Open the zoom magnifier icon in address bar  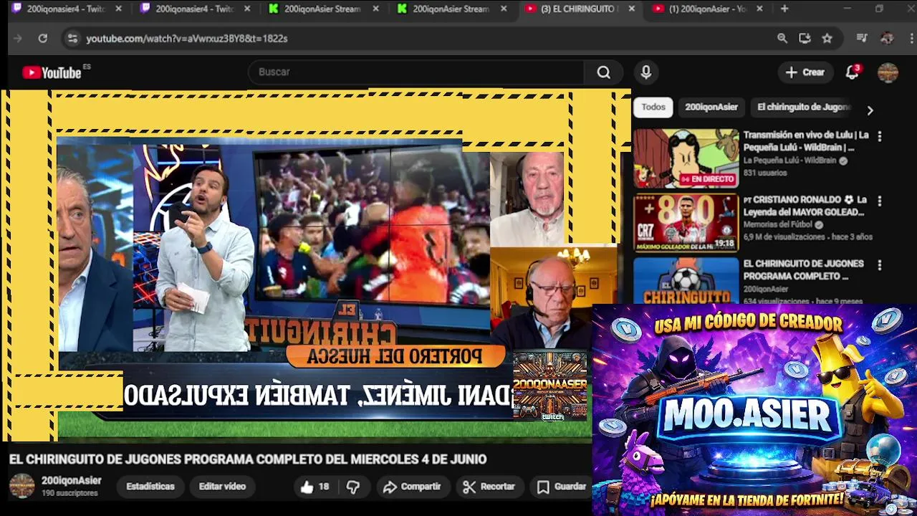coord(782,38)
